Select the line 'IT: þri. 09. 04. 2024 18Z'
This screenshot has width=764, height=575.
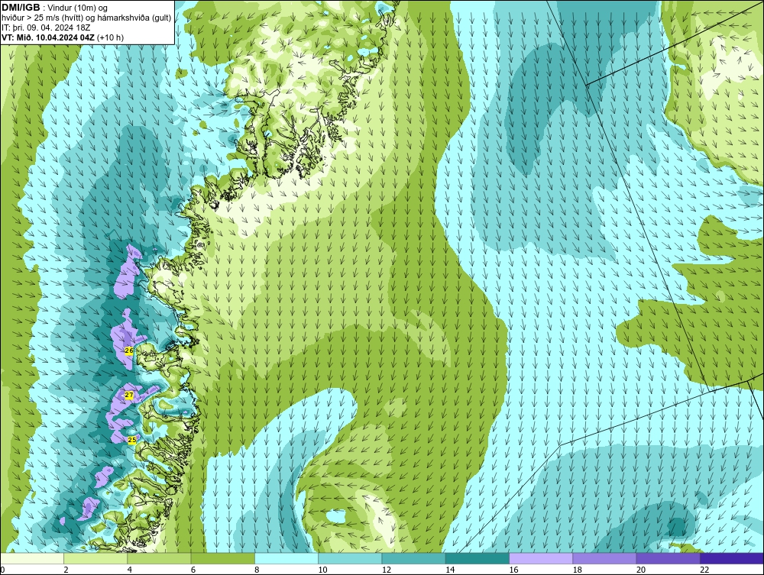click(46, 27)
